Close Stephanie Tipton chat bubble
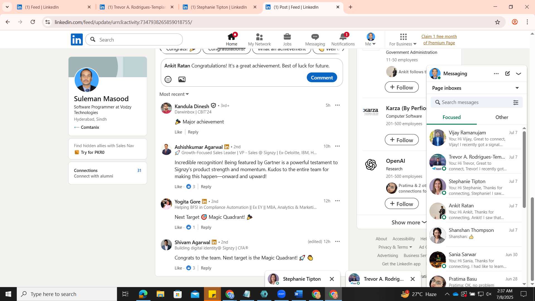The image size is (535, 301). [332, 279]
